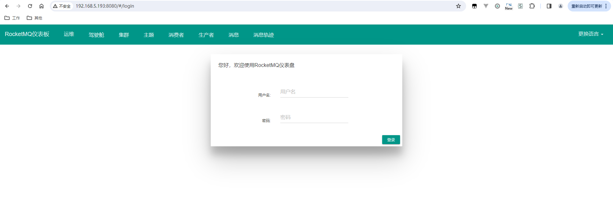
Task: Click the 您好，欢迎使用RocketMQ仪表盘 greeting text
Action: click(x=256, y=65)
